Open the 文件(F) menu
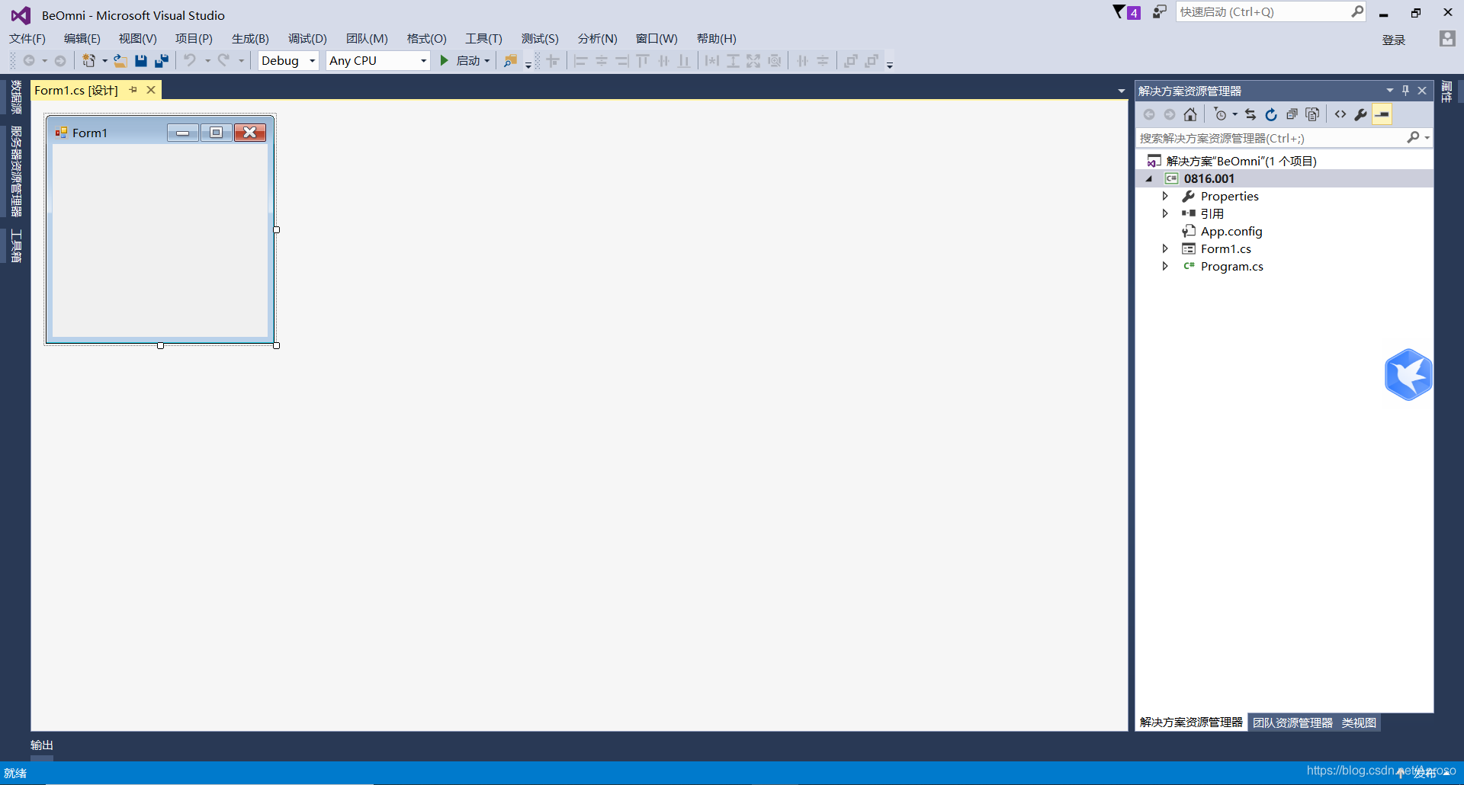The width and height of the screenshot is (1464, 785). [x=27, y=39]
